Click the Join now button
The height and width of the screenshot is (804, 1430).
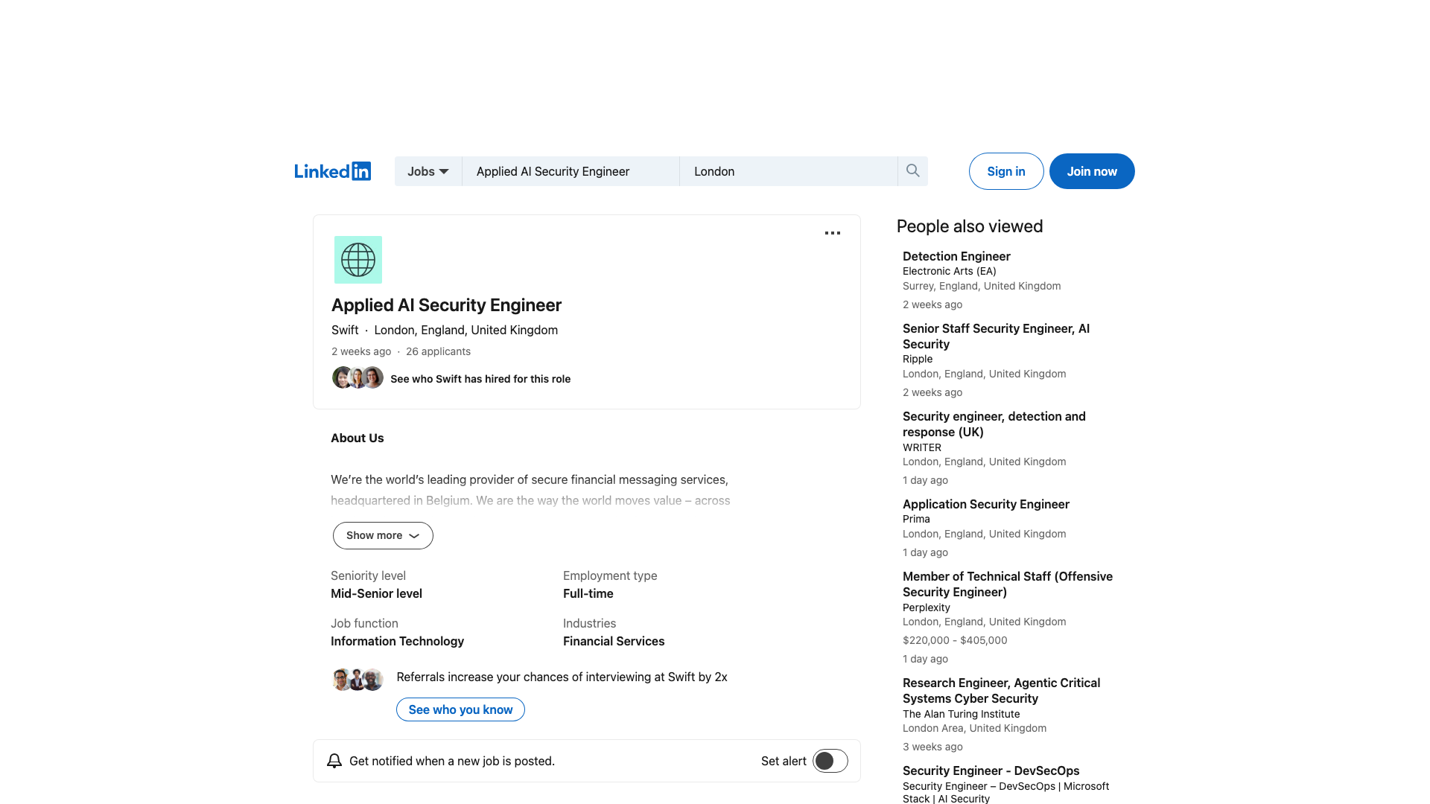(1092, 171)
